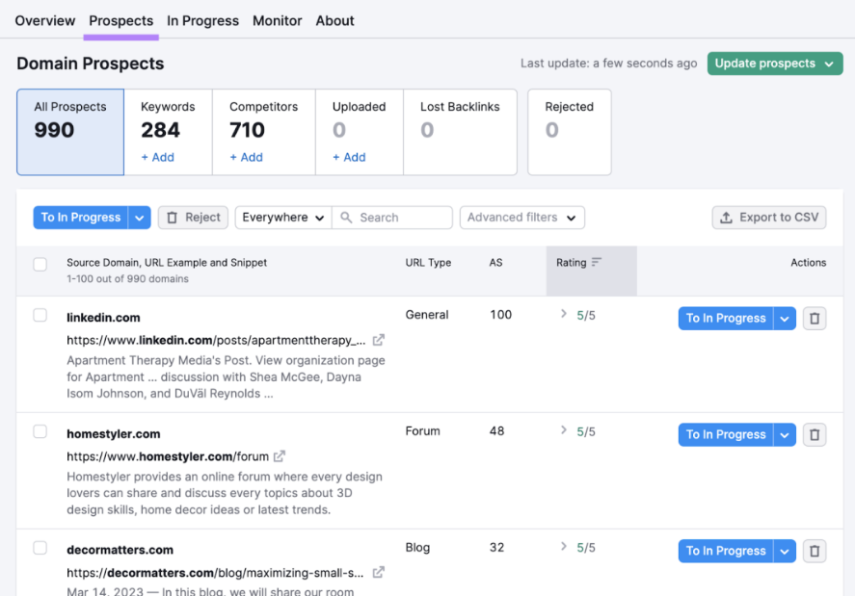Click the General URL type value
Image resolution: width=855 pixels, height=596 pixels.
point(427,315)
